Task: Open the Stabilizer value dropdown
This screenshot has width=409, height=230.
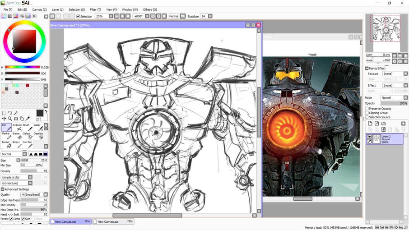Action: tap(210, 16)
